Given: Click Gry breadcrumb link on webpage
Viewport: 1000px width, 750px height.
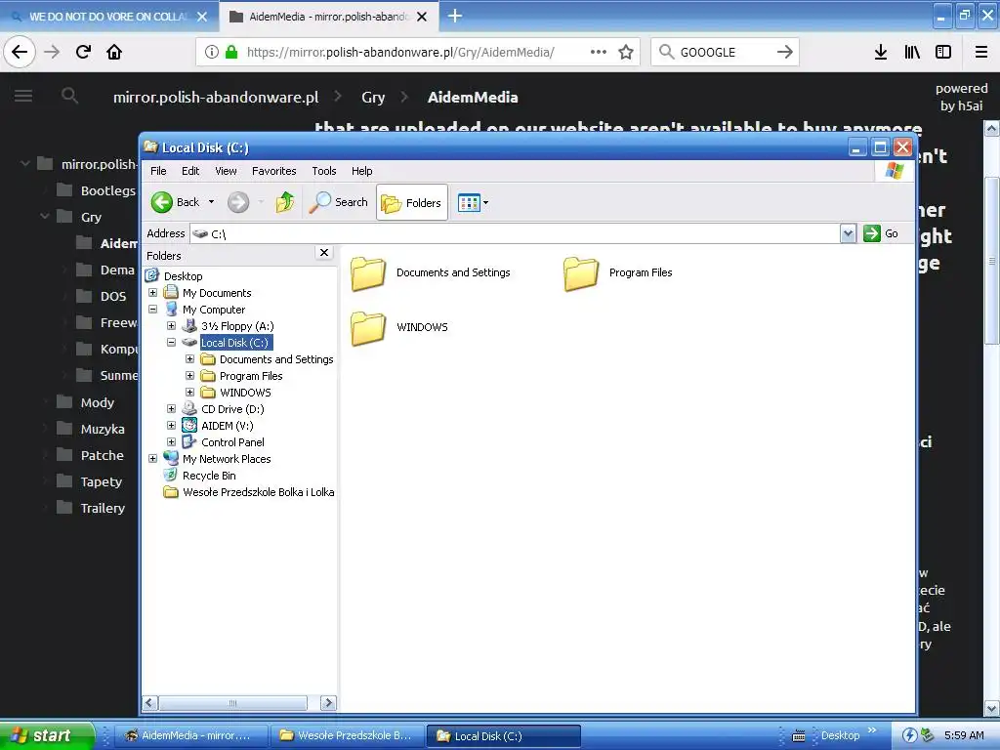Looking at the screenshot, I should click(x=373, y=97).
